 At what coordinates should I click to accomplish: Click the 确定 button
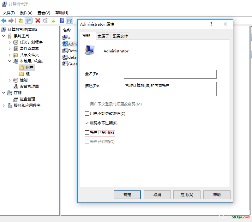click(127, 195)
